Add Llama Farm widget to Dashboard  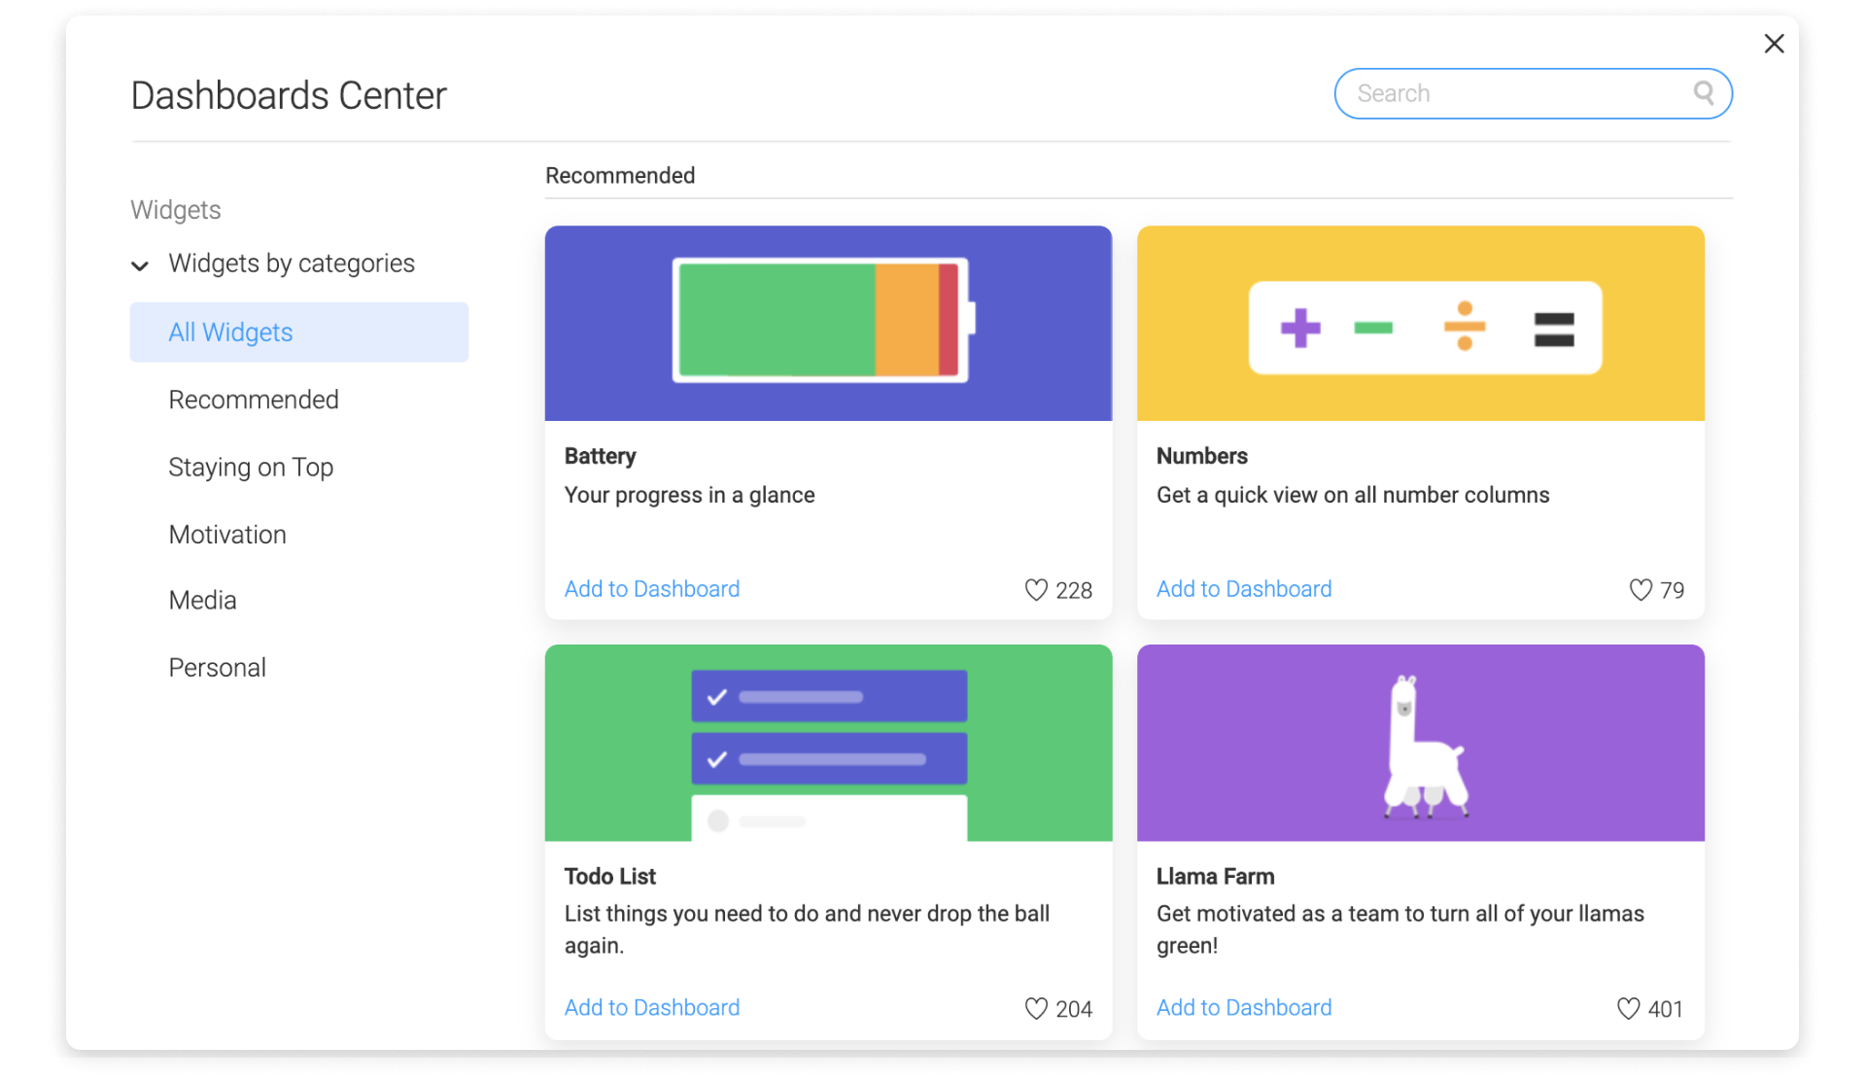(x=1244, y=1008)
